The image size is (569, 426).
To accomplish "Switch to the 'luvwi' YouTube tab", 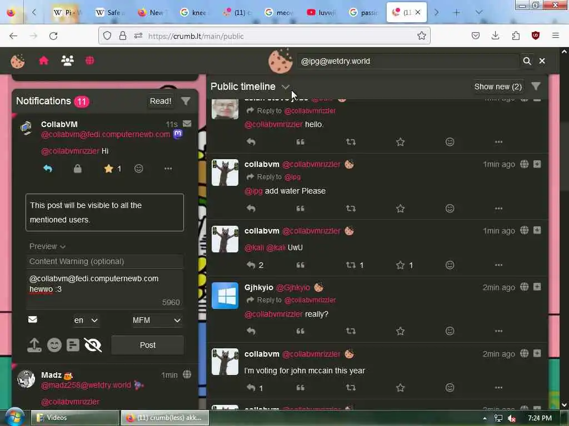I will 321,12.
